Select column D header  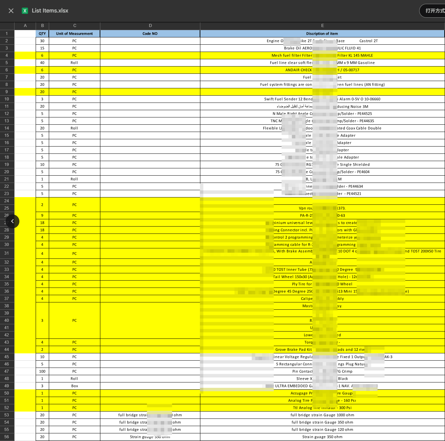150,26
